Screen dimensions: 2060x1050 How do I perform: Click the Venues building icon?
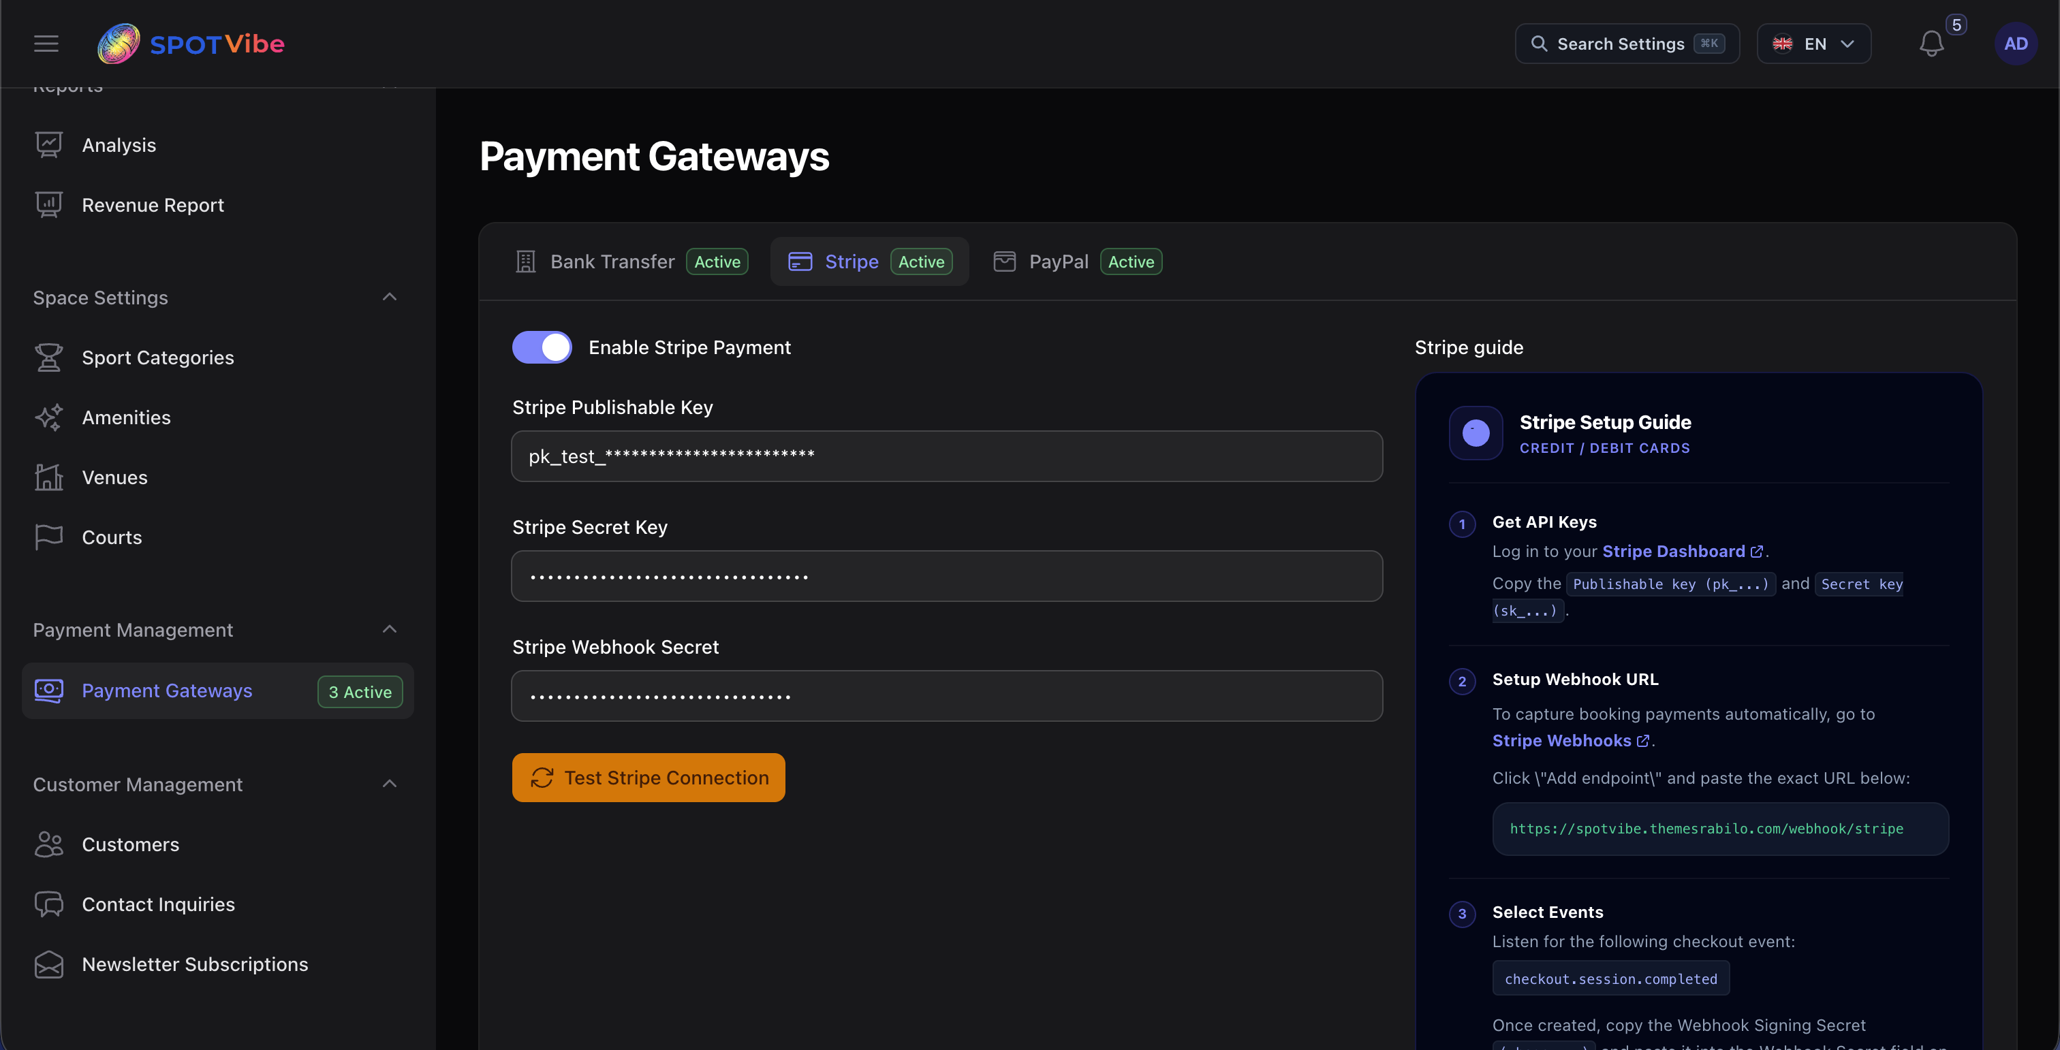pyautogui.click(x=49, y=477)
